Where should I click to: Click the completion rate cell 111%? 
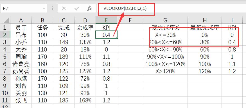[85, 57]
